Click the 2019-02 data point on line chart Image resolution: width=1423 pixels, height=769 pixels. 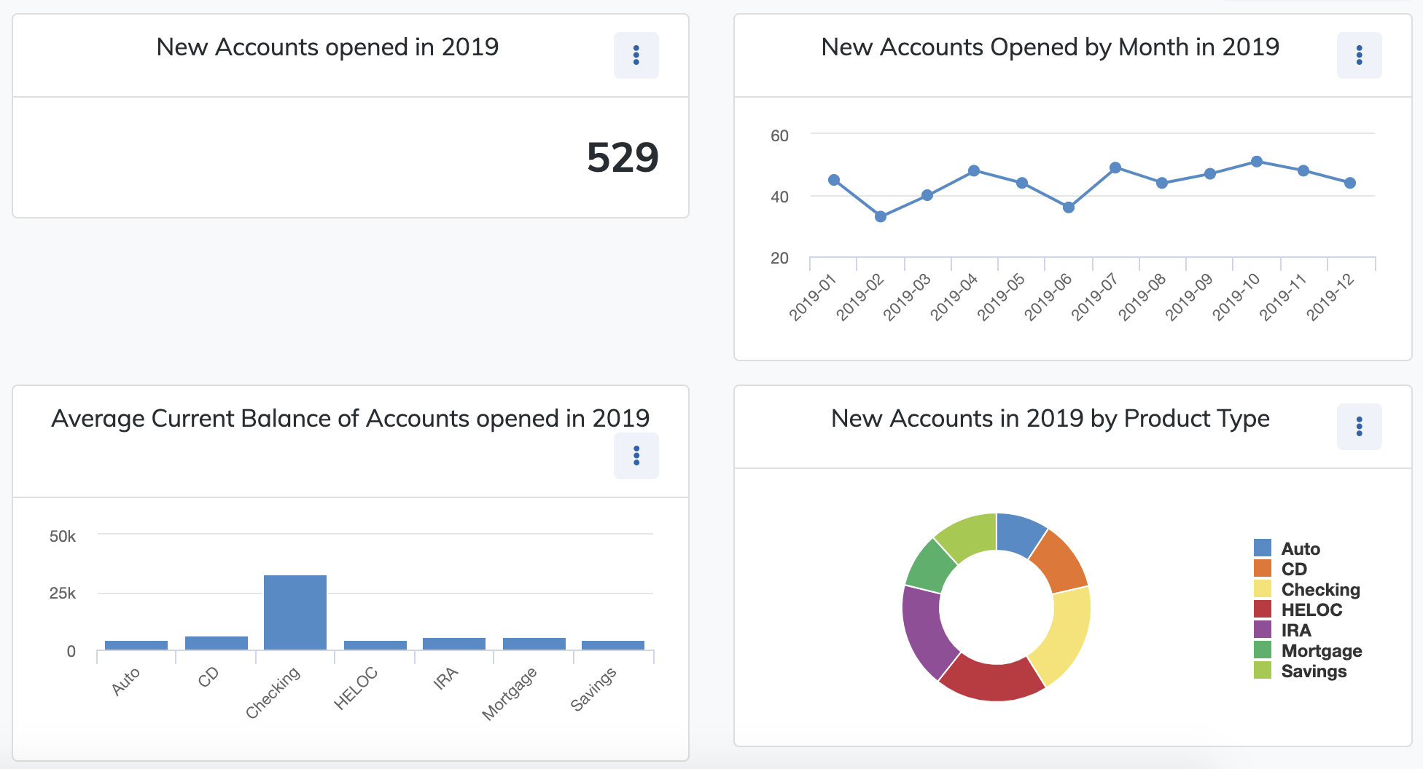(x=881, y=216)
